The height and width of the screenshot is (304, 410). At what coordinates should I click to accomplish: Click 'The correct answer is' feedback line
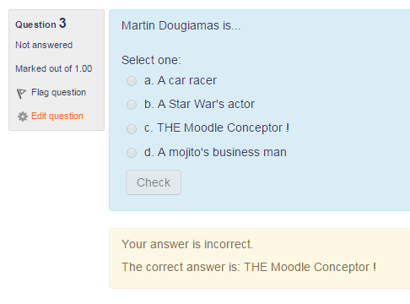tap(249, 267)
